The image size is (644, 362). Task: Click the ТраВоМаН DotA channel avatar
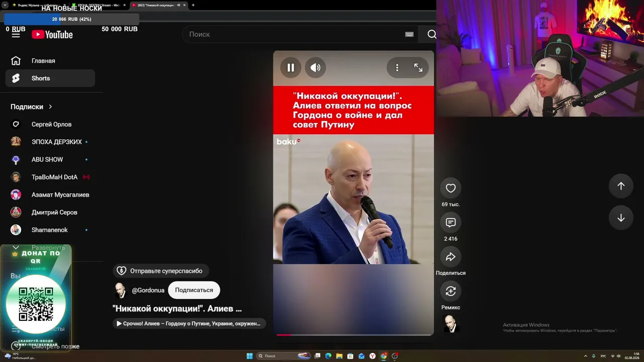pos(16,177)
